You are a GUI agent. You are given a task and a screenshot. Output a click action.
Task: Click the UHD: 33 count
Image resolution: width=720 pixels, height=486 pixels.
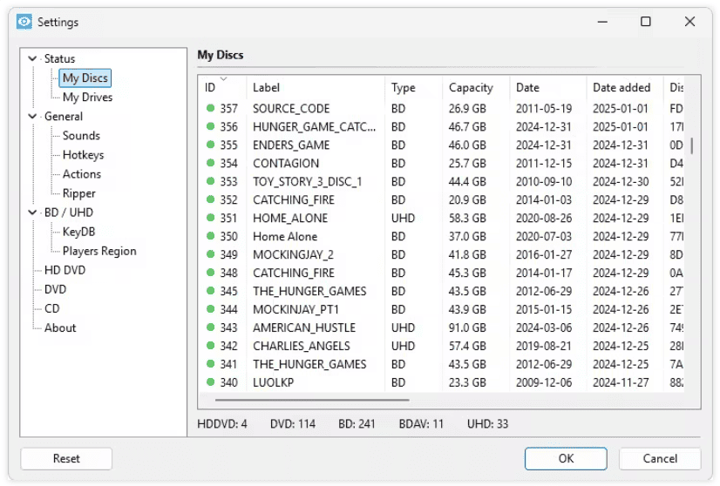487,423
